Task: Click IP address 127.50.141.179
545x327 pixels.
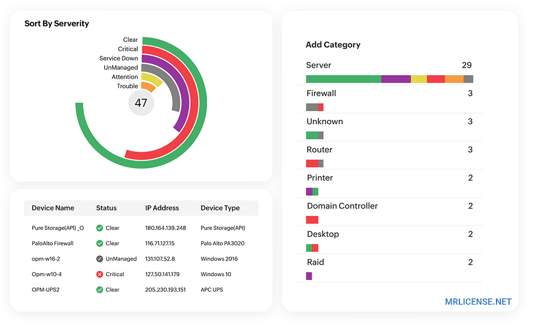Action: pos(162,274)
